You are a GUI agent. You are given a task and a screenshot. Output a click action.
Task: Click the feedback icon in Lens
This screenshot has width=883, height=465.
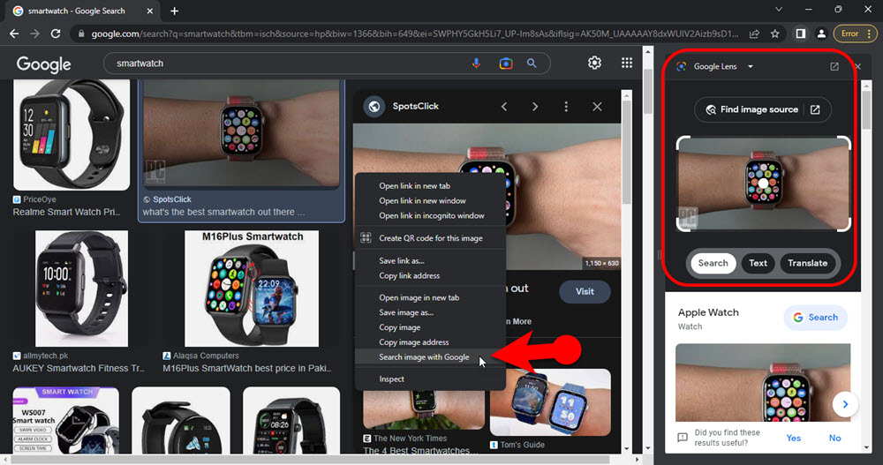coord(682,438)
